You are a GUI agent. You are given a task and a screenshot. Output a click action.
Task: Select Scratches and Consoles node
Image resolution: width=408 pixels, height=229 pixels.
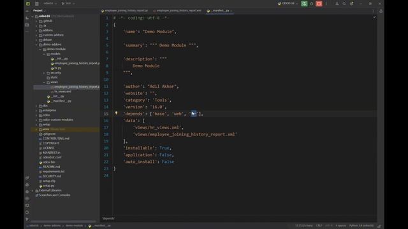click(53, 195)
